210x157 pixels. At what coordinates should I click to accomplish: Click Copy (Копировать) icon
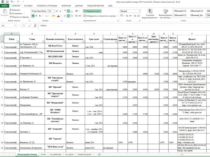point(10,13)
